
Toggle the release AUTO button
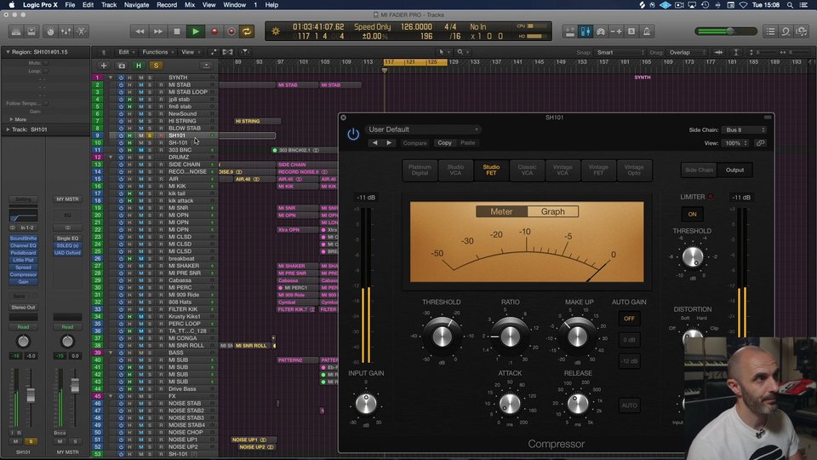click(629, 405)
